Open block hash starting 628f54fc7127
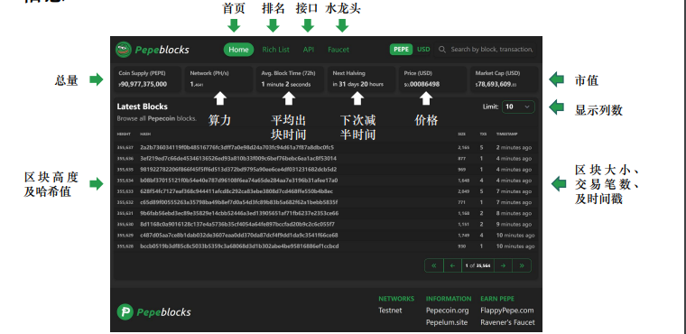The height and width of the screenshot is (334, 686). click(236, 191)
